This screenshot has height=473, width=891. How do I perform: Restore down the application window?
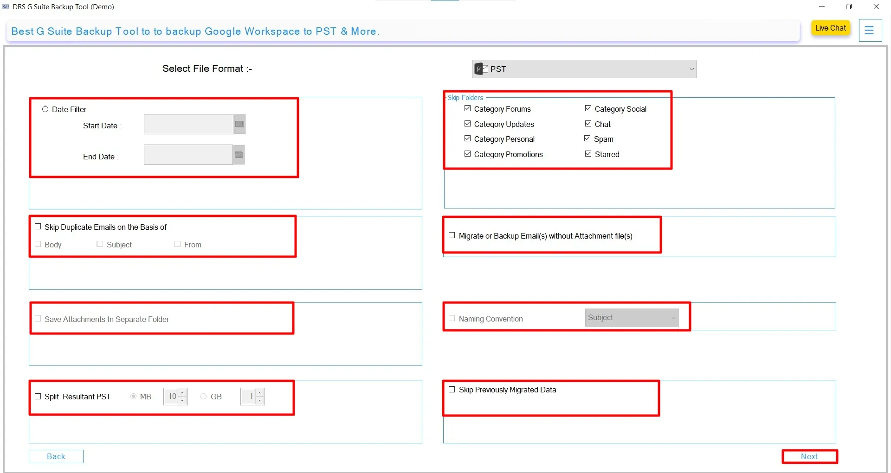[x=849, y=6]
